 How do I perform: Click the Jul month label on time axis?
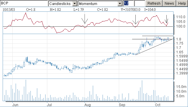49,105
